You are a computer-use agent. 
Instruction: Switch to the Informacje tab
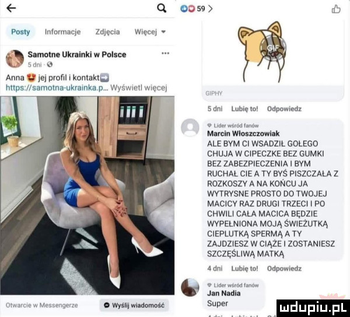63,32
